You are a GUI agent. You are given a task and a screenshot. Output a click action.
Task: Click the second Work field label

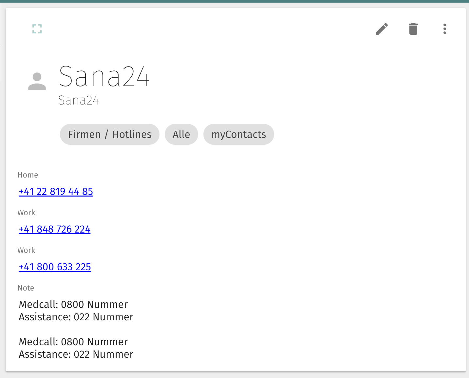click(26, 250)
